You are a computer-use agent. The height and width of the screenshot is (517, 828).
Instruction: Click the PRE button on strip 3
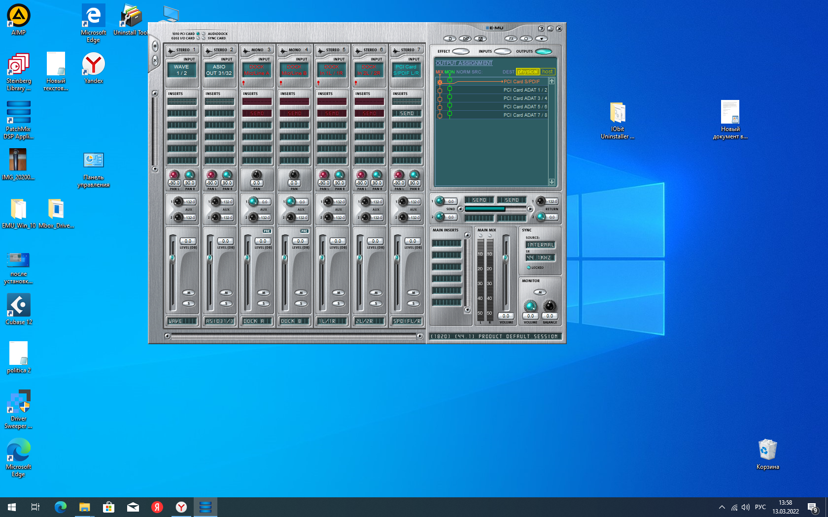267,231
